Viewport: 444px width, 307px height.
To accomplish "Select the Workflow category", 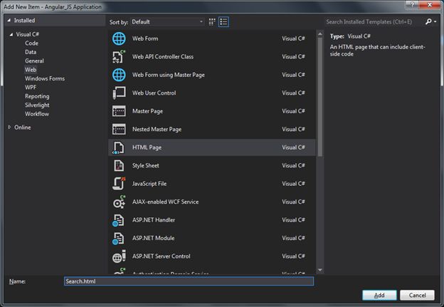I will coord(37,114).
